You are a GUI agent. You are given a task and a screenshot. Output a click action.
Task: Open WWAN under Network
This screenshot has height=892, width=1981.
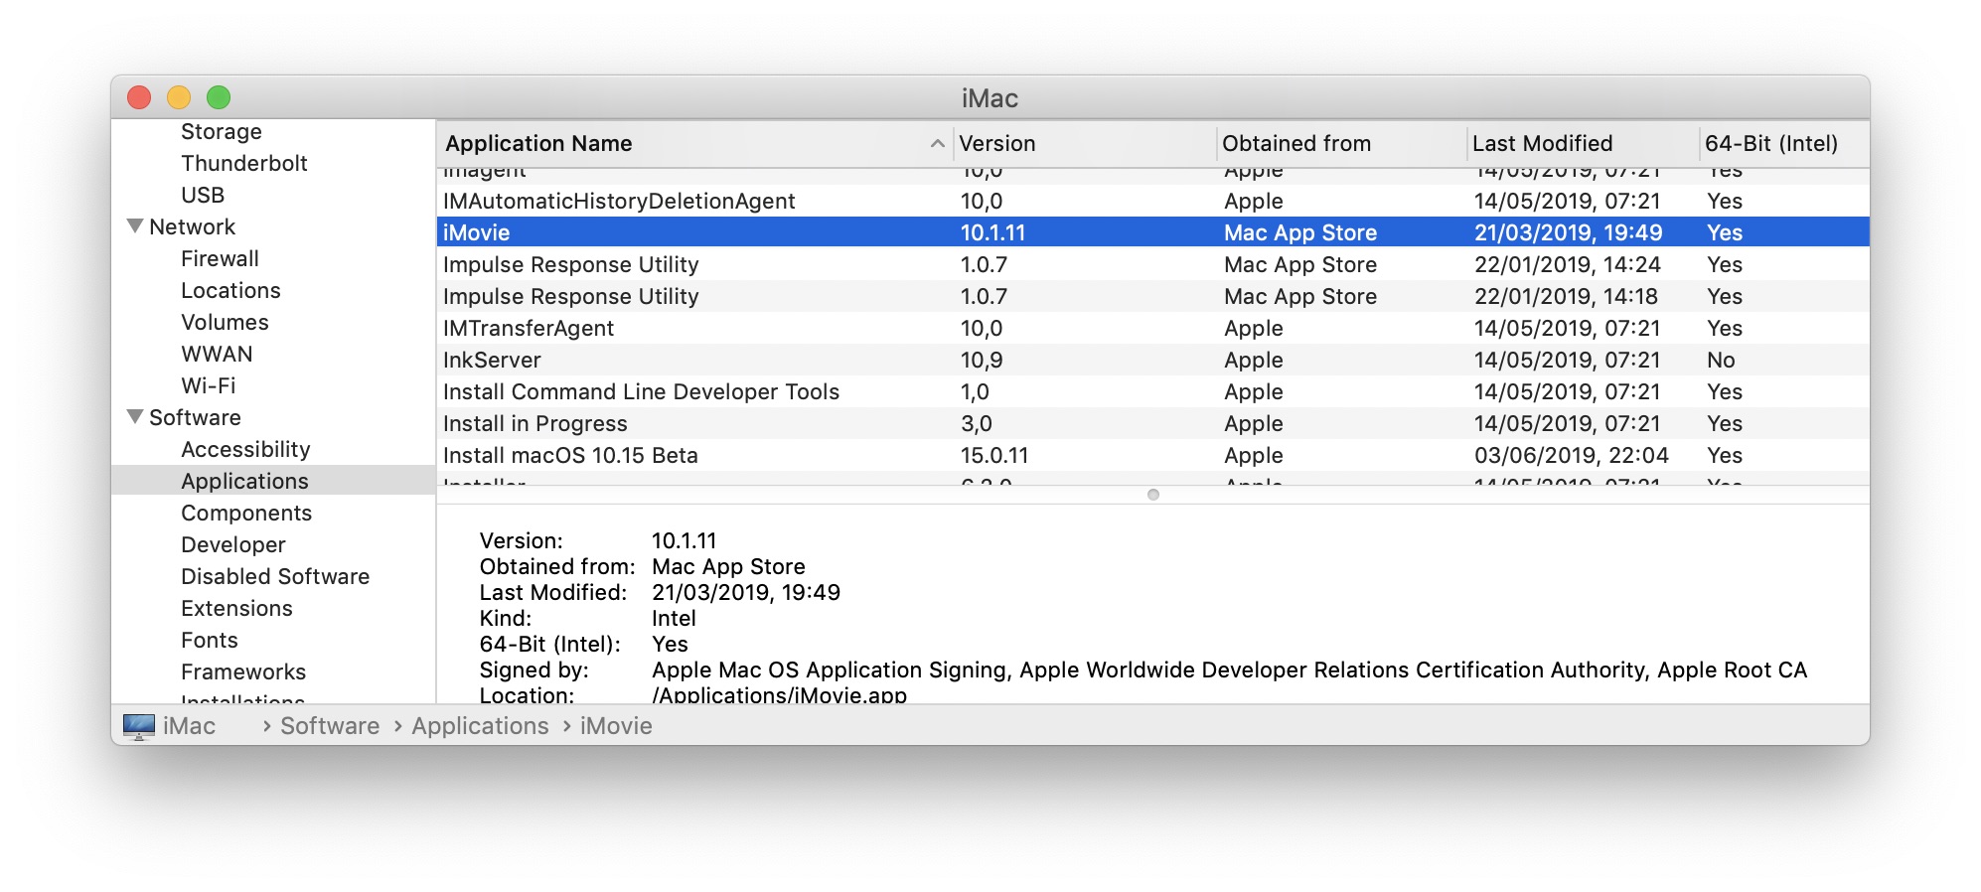click(217, 354)
